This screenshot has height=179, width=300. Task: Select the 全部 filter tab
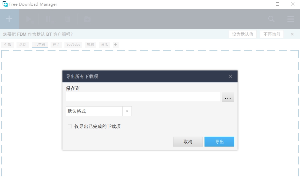click(8, 44)
